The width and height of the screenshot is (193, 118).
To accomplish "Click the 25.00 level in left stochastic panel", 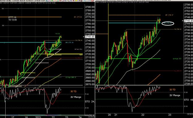I will 87,108.
